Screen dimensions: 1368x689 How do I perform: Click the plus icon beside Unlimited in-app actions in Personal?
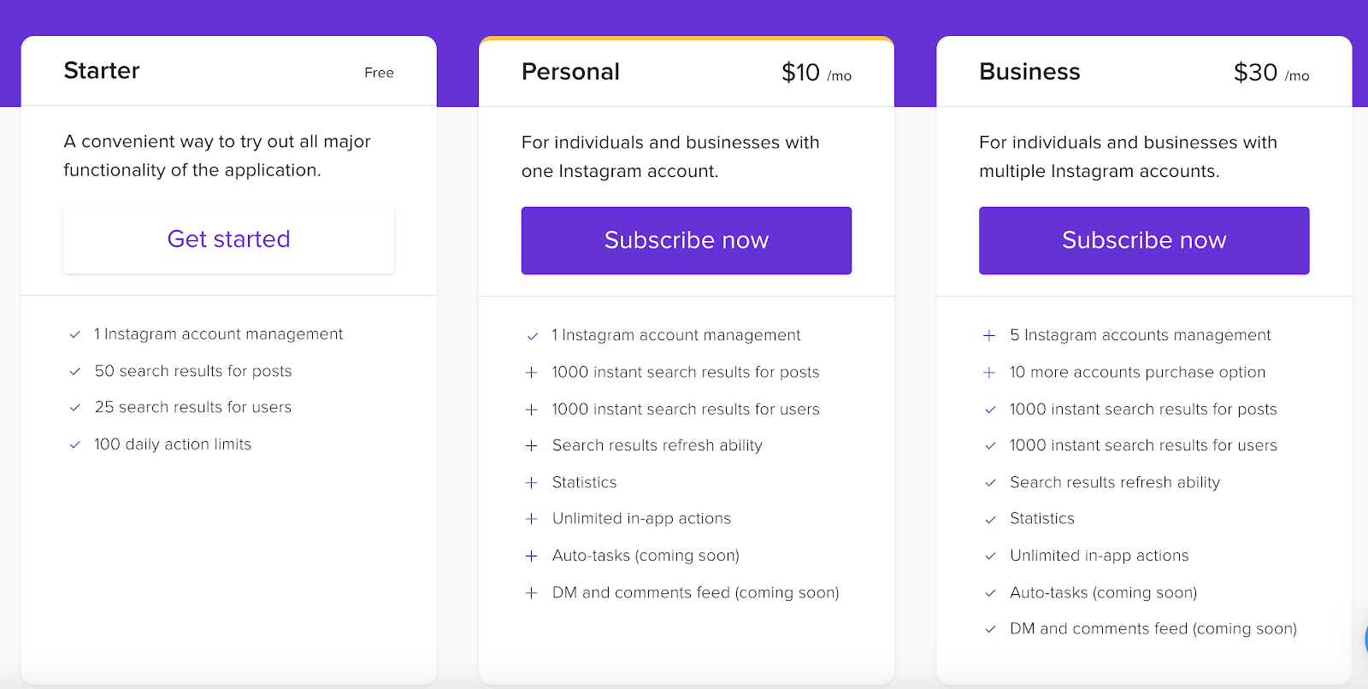click(532, 519)
